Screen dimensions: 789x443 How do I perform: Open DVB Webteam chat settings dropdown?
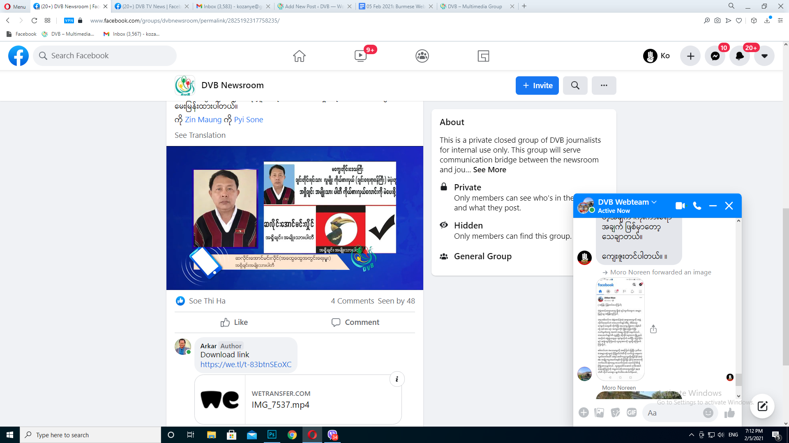click(628, 202)
